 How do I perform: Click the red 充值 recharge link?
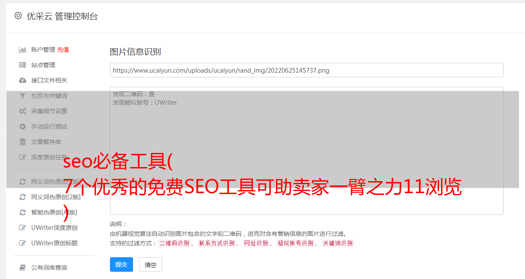pos(63,50)
